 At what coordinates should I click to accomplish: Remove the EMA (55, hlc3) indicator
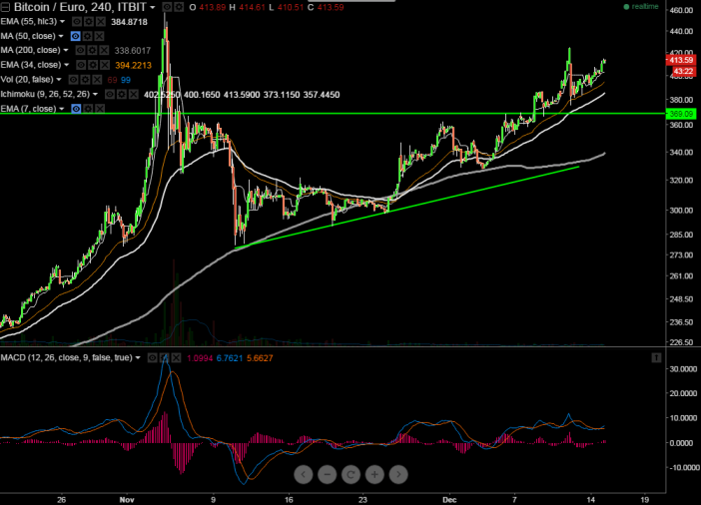(101, 21)
